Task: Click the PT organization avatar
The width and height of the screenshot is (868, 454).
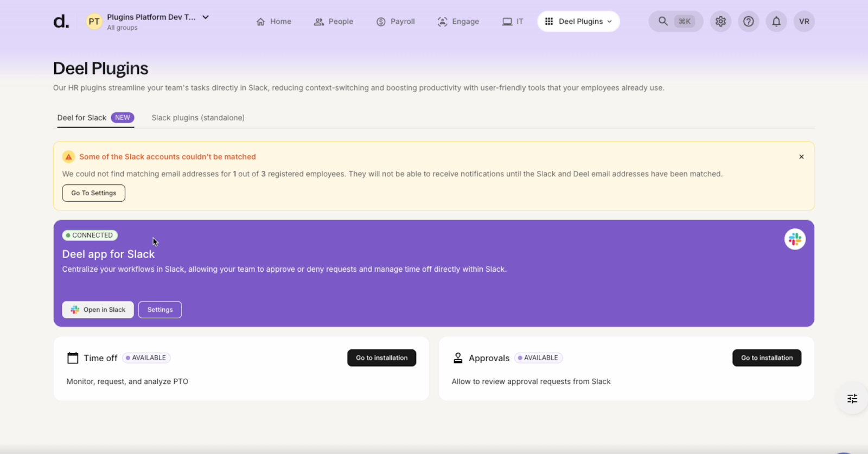Action: pyautogui.click(x=94, y=22)
